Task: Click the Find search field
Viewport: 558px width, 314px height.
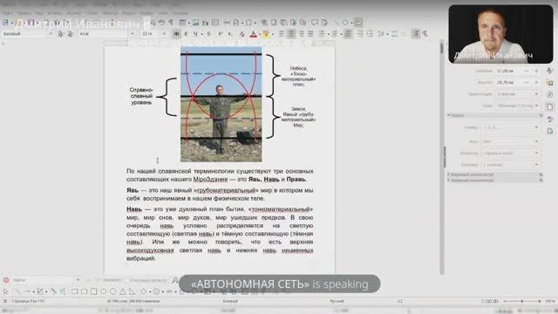Action: click(44, 280)
